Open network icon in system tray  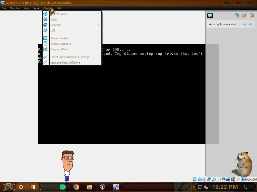click(200, 187)
